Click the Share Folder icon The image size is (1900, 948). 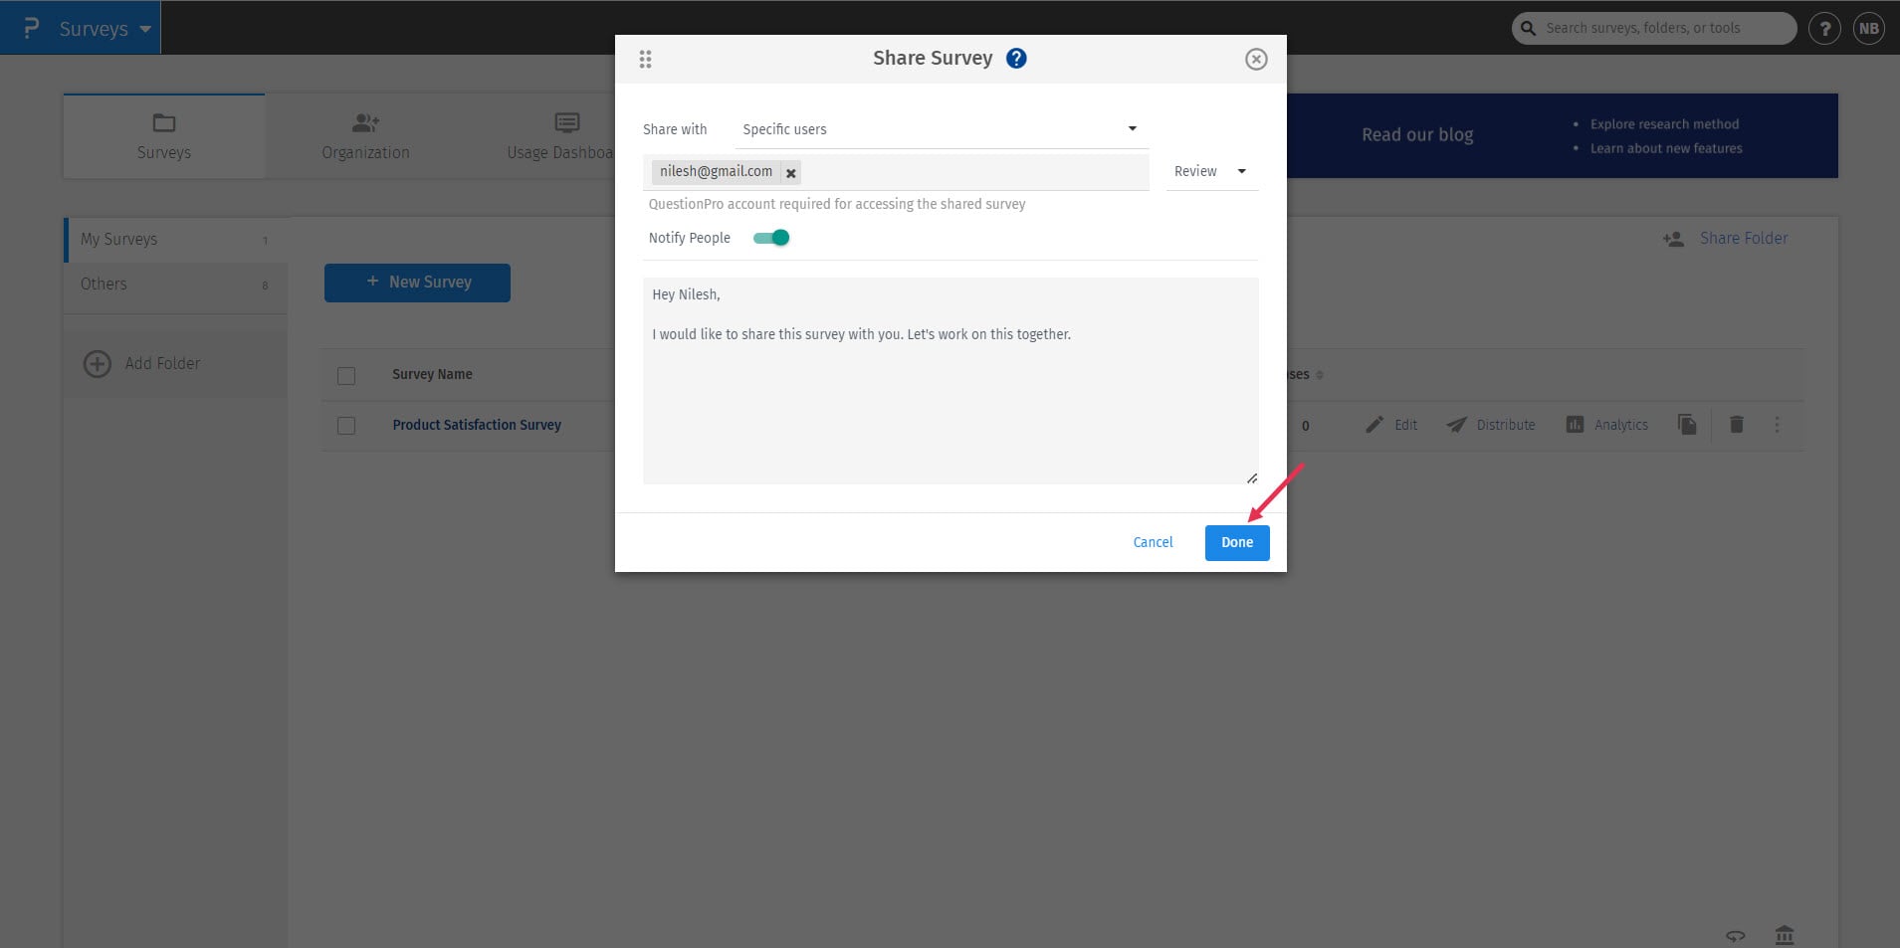click(1673, 239)
